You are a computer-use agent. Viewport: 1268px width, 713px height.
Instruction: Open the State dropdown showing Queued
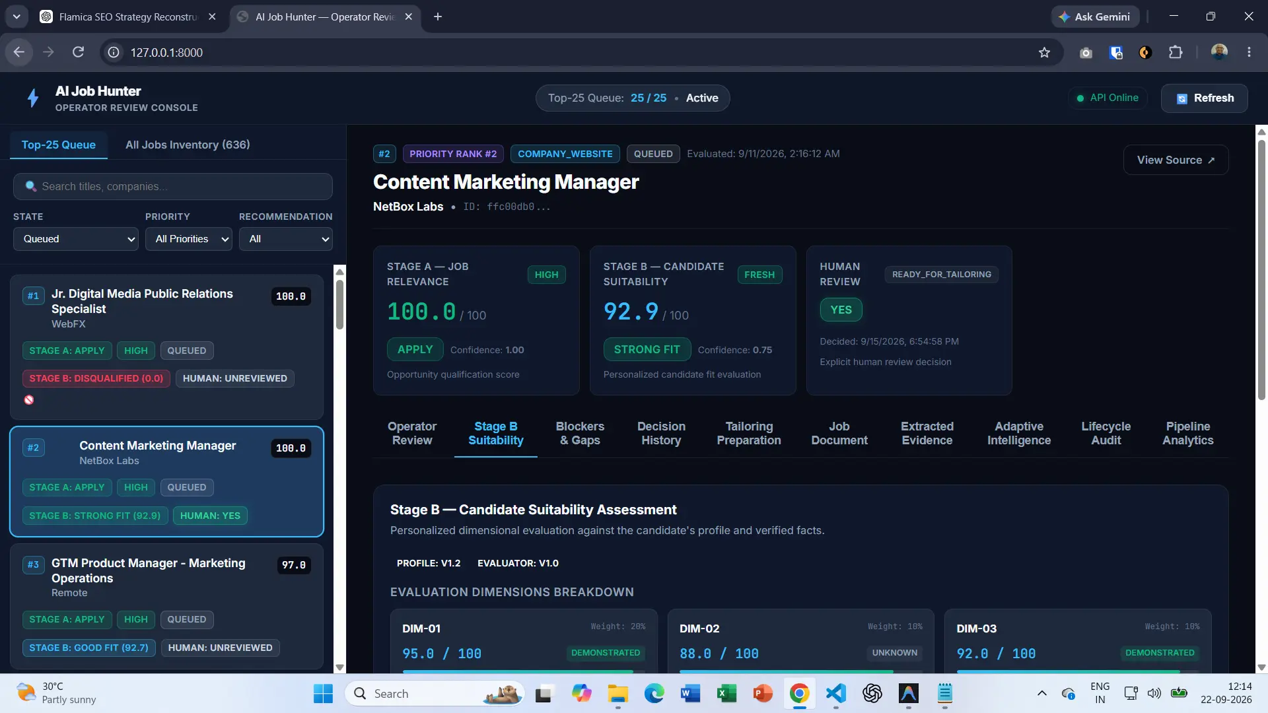click(x=76, y=239)
